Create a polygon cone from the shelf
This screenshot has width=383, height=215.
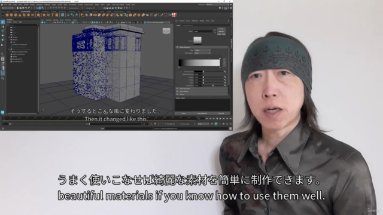(x=20, y=15)
